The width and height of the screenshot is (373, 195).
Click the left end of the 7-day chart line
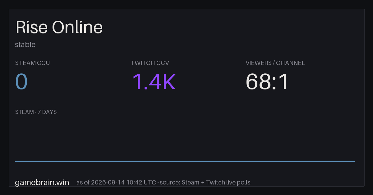16,161
